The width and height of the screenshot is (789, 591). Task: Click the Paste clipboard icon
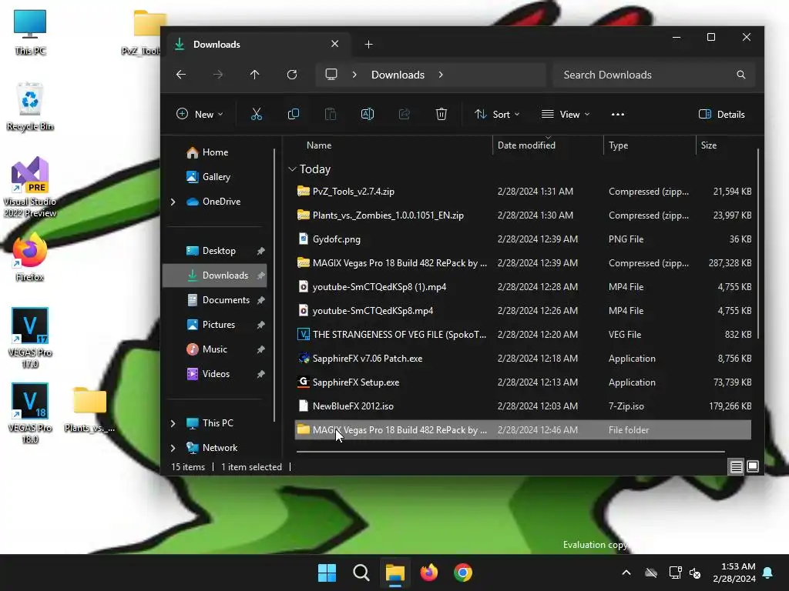[x=331, y=115]
